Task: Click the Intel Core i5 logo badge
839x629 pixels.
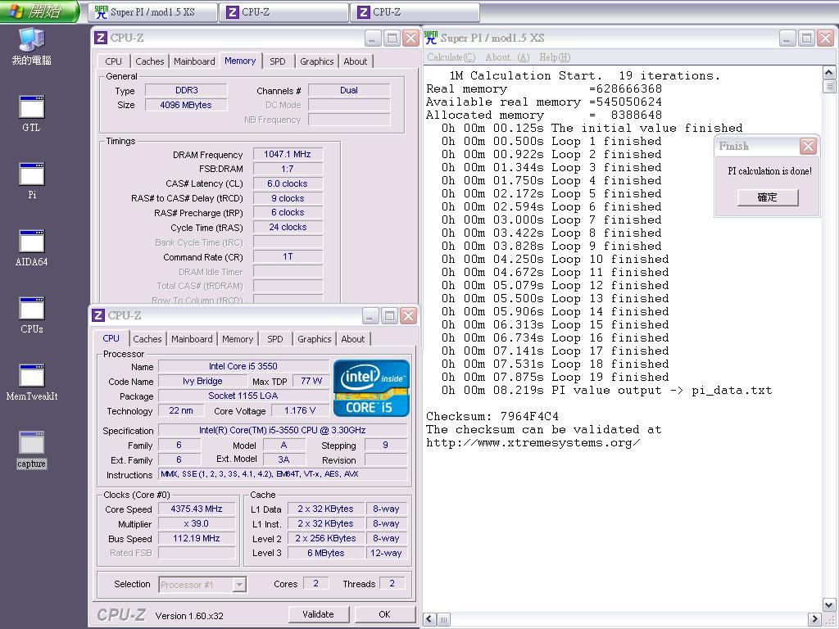Action: click(x=371, y=387)
